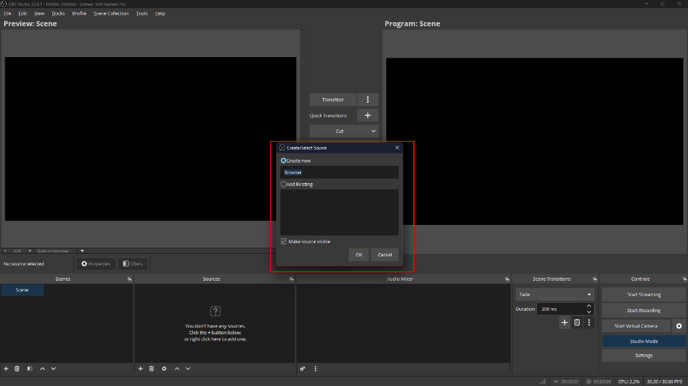This screenshot has width=688, height=386.
Task: Increase Duration with up stepper arrow
Action: pos(589,305)
